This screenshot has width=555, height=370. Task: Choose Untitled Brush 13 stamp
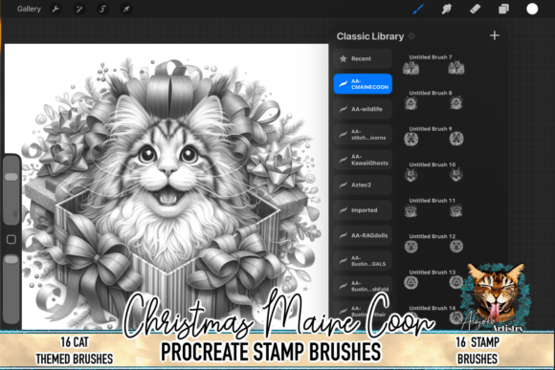point(433,279)
